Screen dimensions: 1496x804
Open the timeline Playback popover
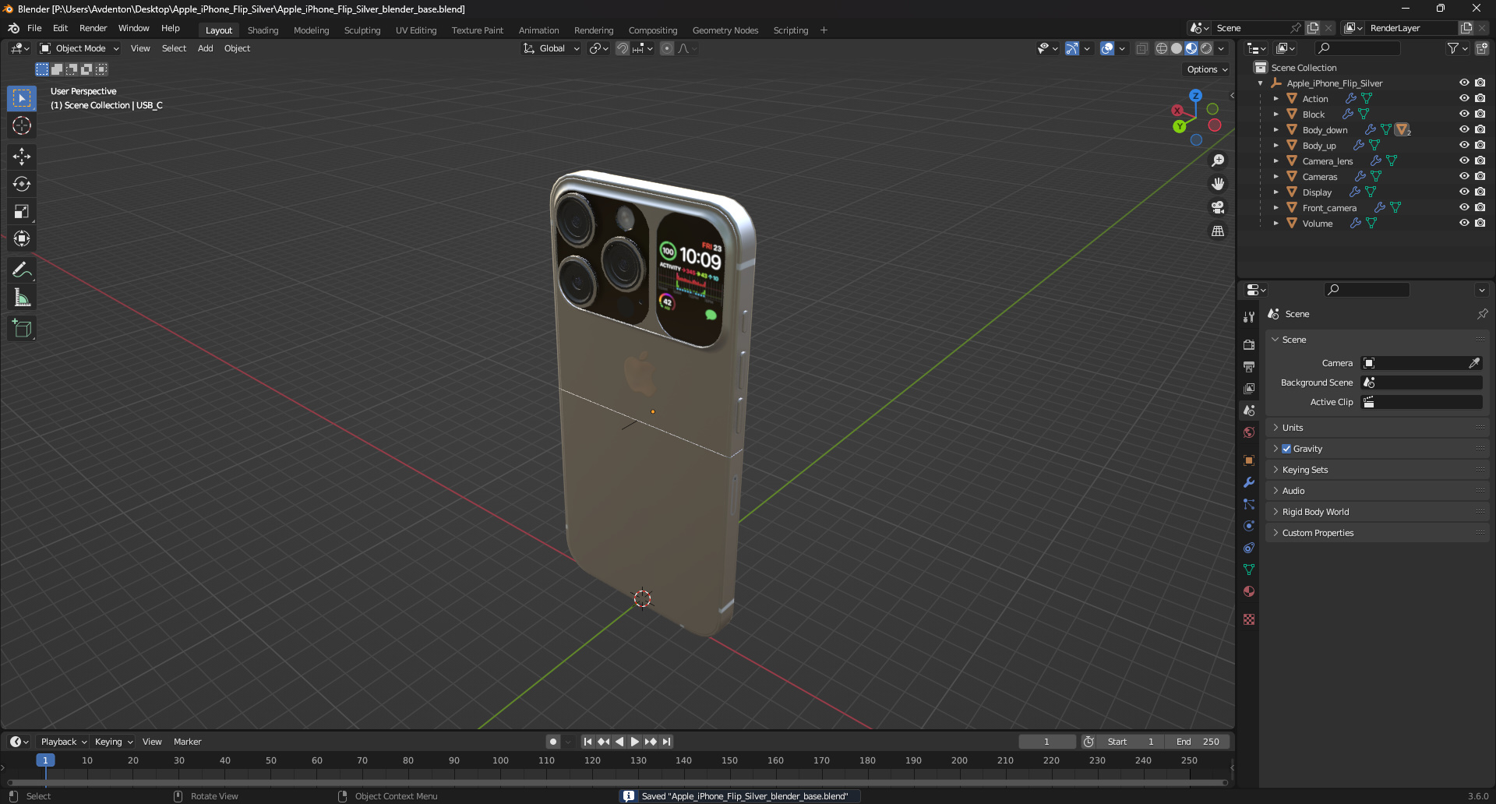(x=63, y=742)
